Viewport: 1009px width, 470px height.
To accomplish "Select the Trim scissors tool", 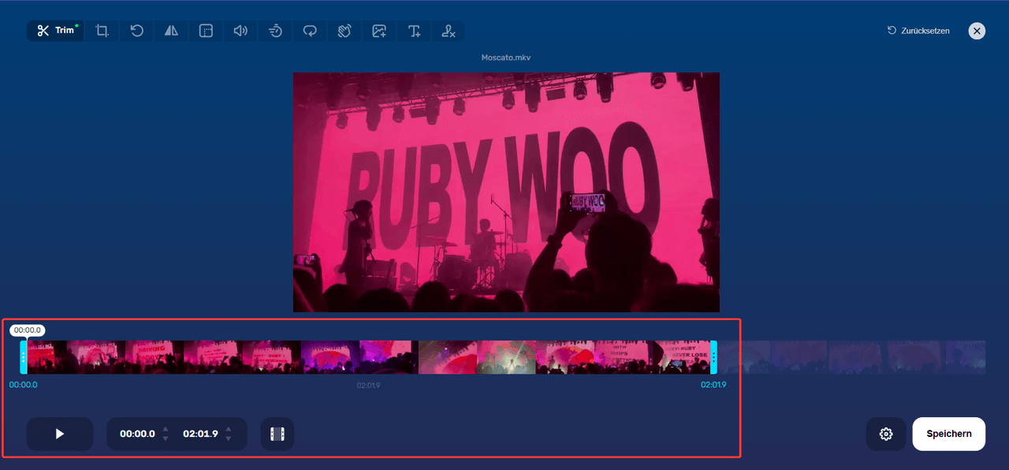I will point(55,31).
